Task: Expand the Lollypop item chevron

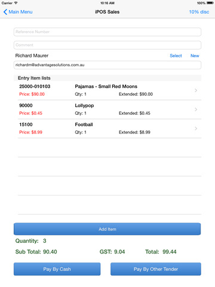Action: pyautogui.click(x=196, y=109)
